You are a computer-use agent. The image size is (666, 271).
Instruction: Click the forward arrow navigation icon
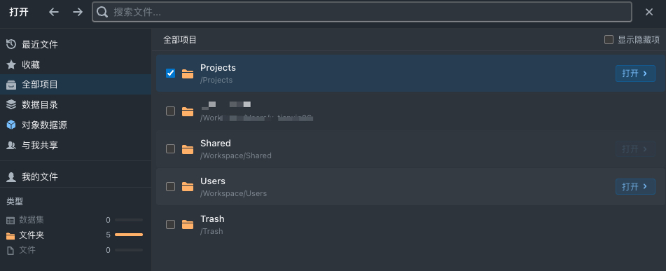pos(77,12)
